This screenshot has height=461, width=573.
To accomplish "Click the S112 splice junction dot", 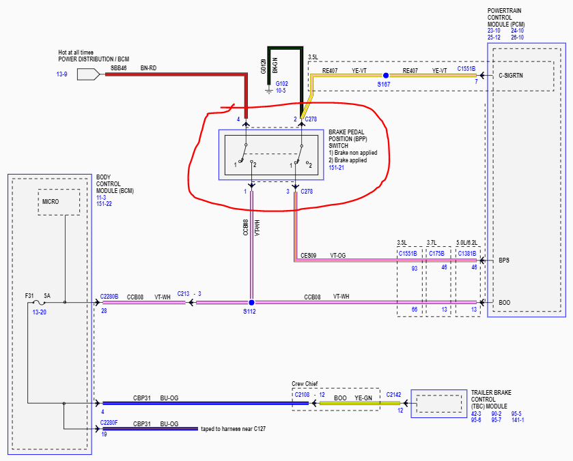I will click(x=251, y=302).
